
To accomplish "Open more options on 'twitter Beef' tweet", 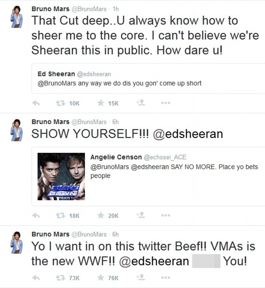I will tap(166, 278).
